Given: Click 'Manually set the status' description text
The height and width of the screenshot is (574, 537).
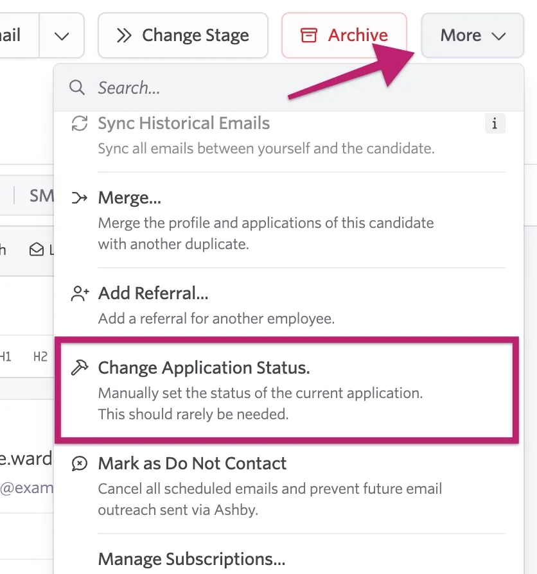Looking at the screenshot, I should tap(260, 403).
